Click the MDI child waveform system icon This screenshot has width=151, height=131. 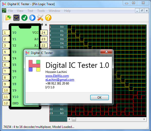(4, 11)
